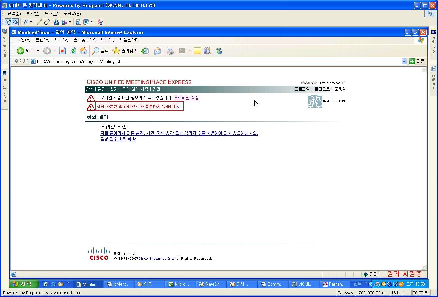Expand the file transfer icon dropdown arrow
438x297 pixels.
[x=70, y=22]
